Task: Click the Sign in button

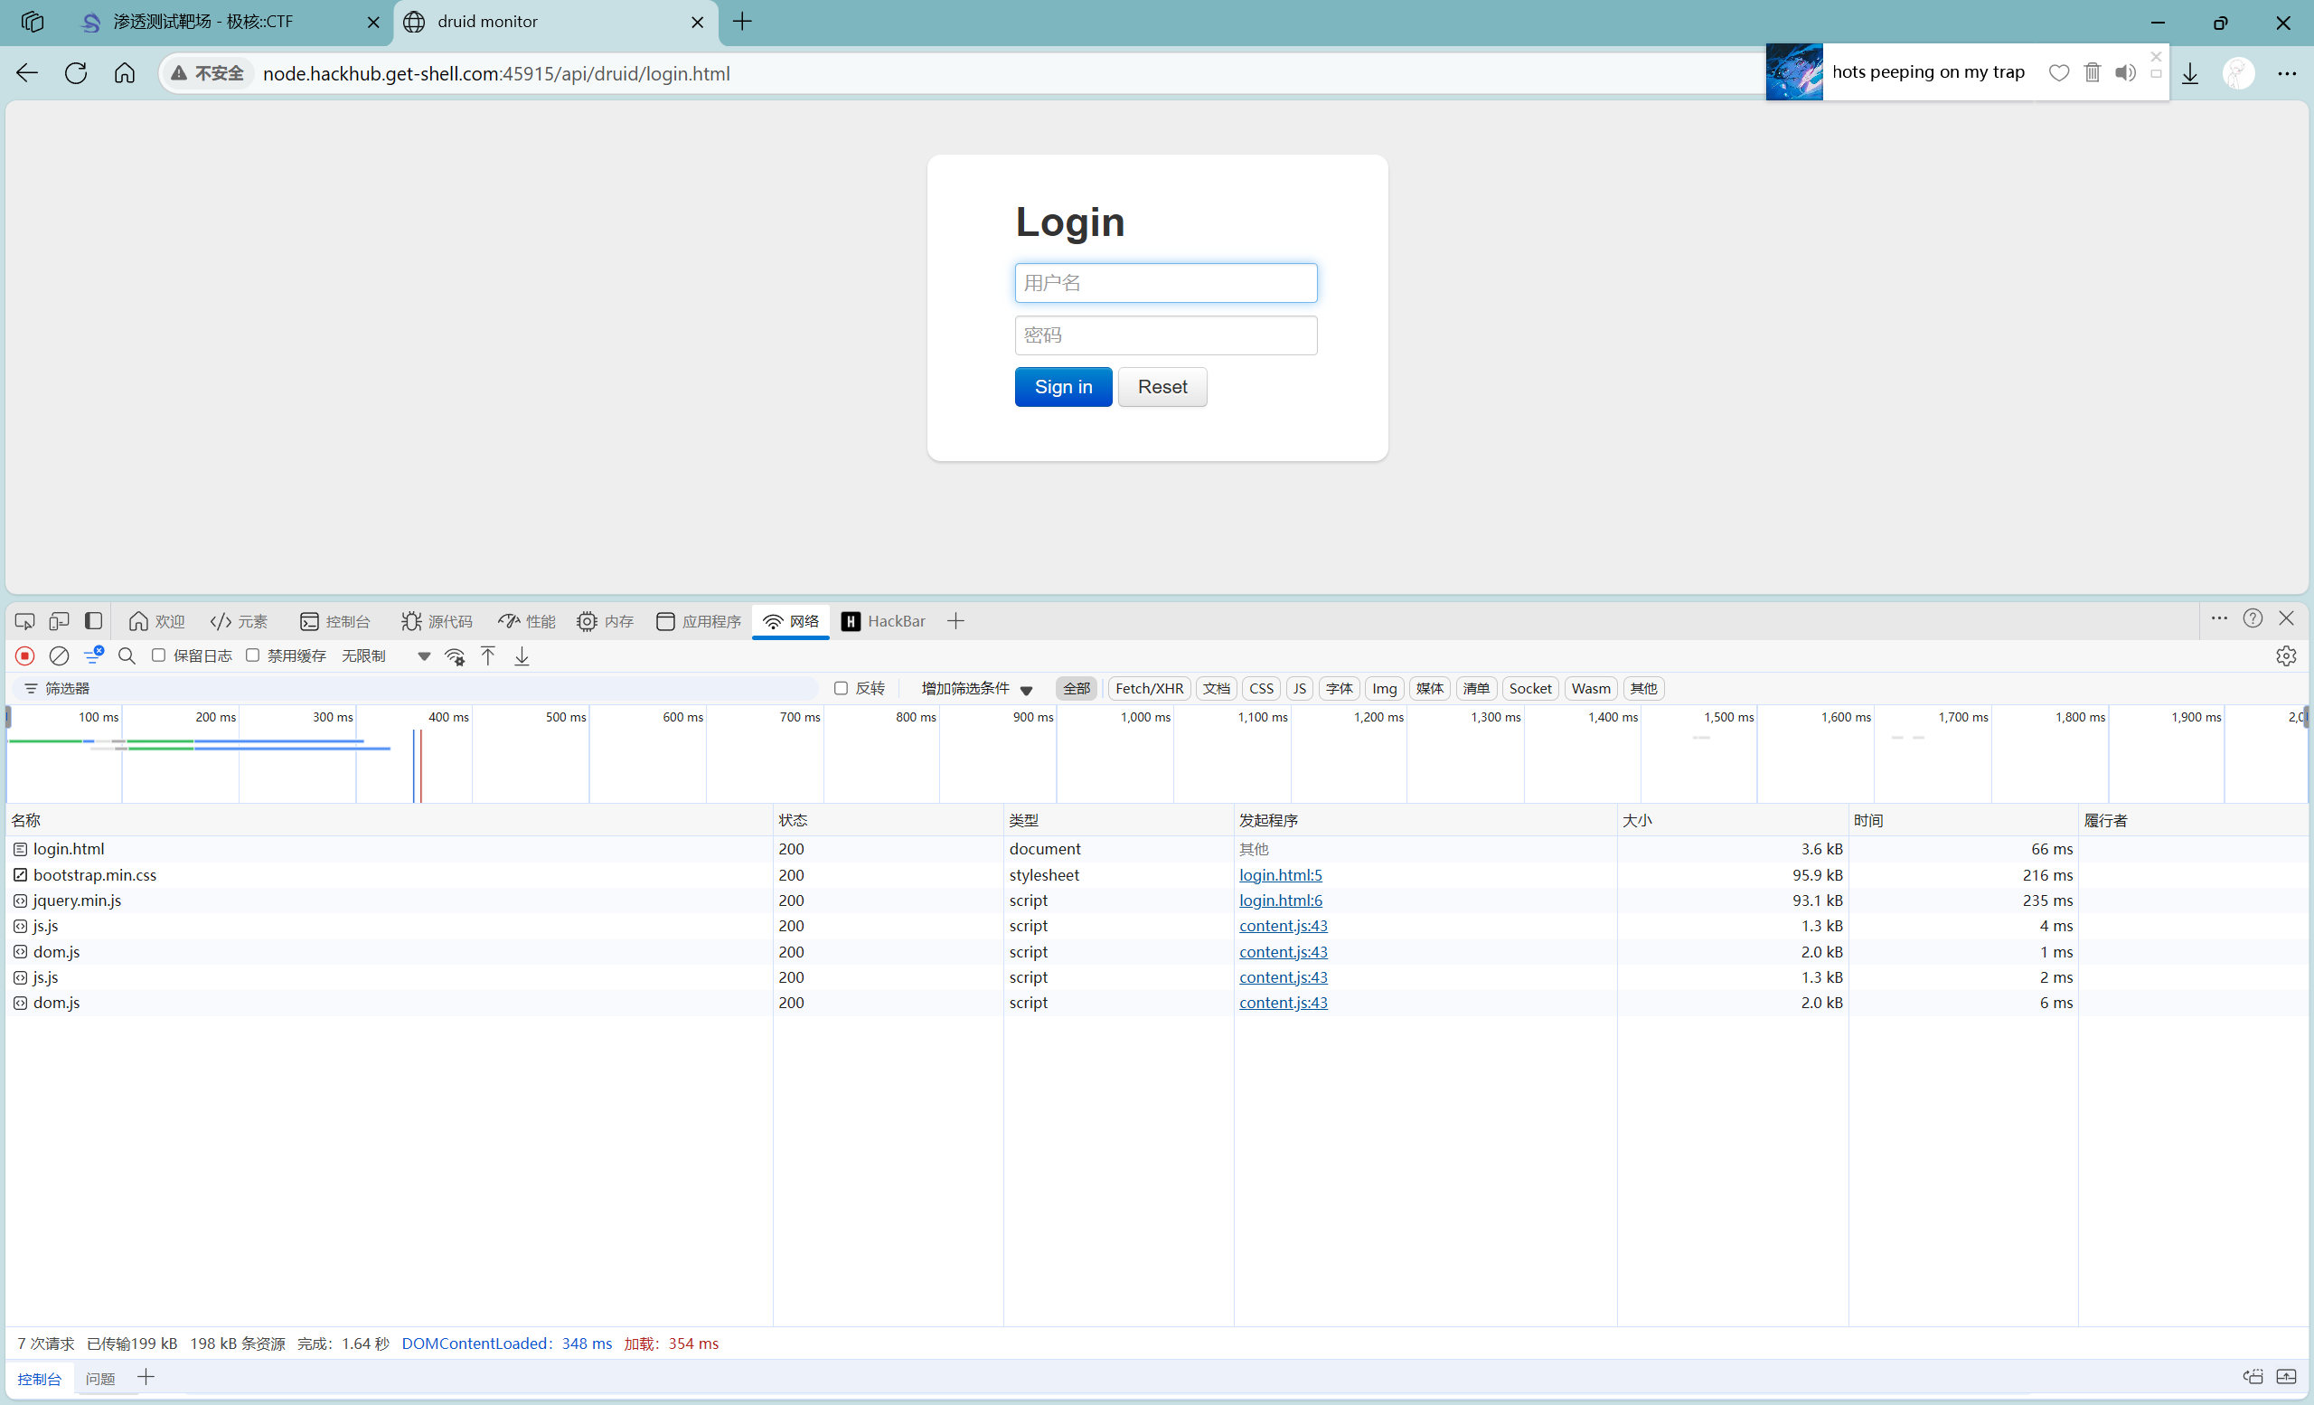Action: pos(1063,387)
